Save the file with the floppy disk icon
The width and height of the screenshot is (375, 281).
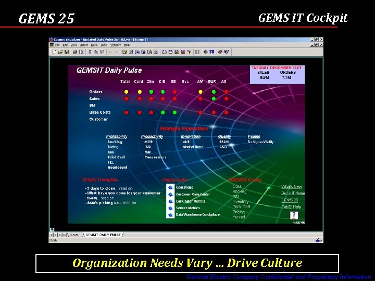tap(67, 52)
